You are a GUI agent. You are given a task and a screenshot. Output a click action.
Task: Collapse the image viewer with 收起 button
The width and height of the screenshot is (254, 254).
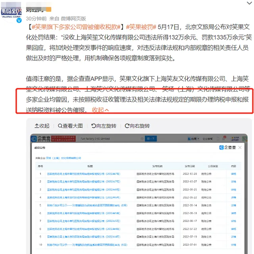coord(42,126)
